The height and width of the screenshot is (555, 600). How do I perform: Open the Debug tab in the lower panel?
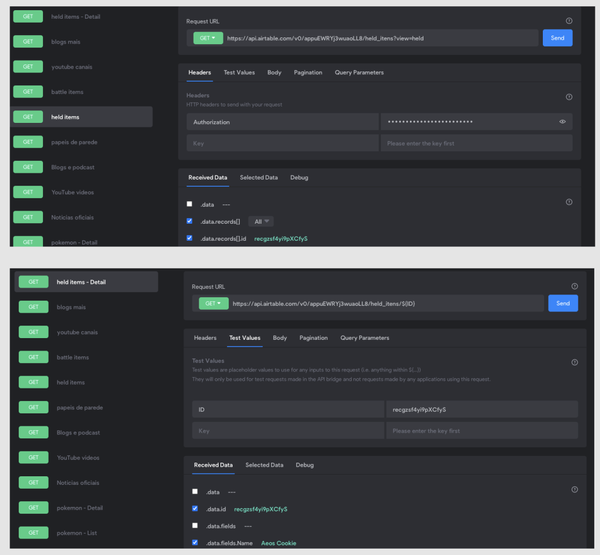click(x=305, y=465)
